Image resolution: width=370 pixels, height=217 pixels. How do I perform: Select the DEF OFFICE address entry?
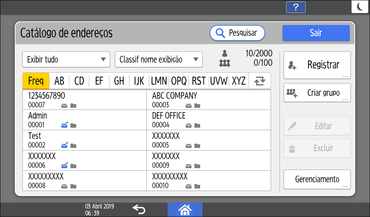click(x=208, y=120)
